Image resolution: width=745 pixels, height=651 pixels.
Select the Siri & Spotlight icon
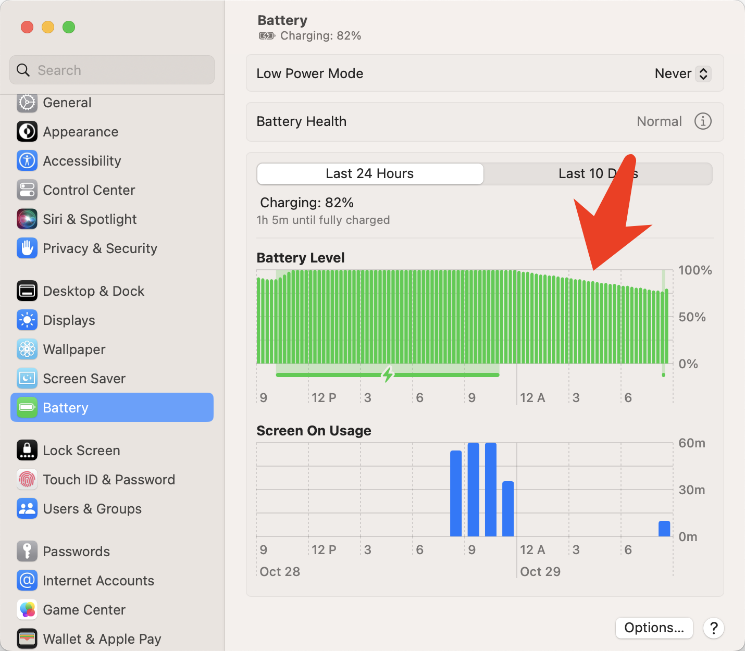(x=27, y=219)
